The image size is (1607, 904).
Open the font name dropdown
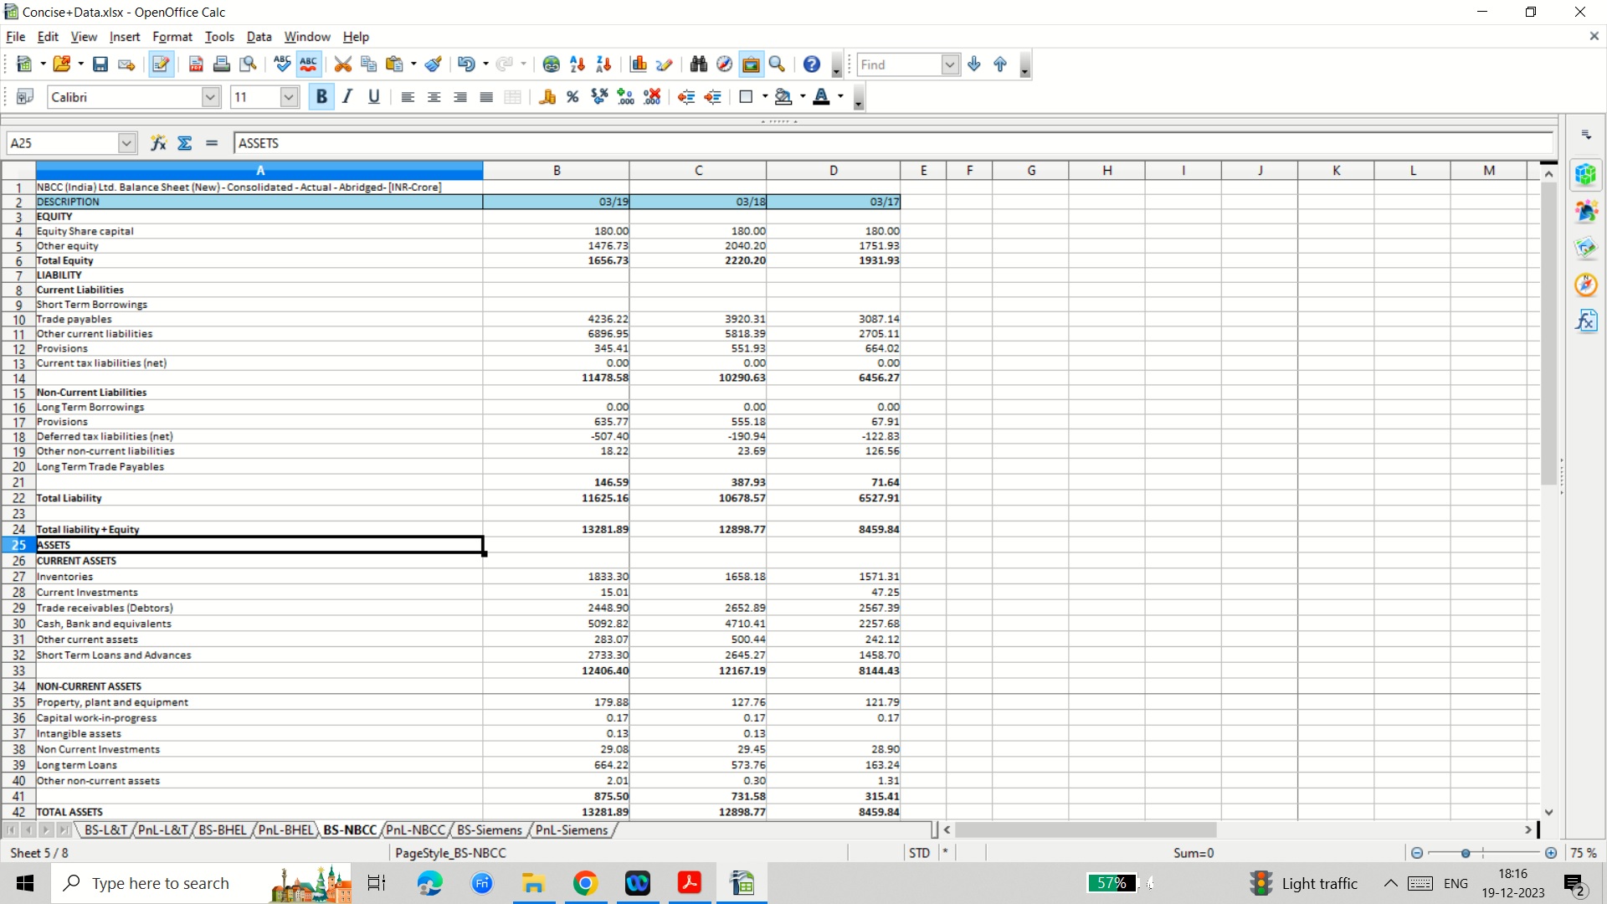point(210,97)
